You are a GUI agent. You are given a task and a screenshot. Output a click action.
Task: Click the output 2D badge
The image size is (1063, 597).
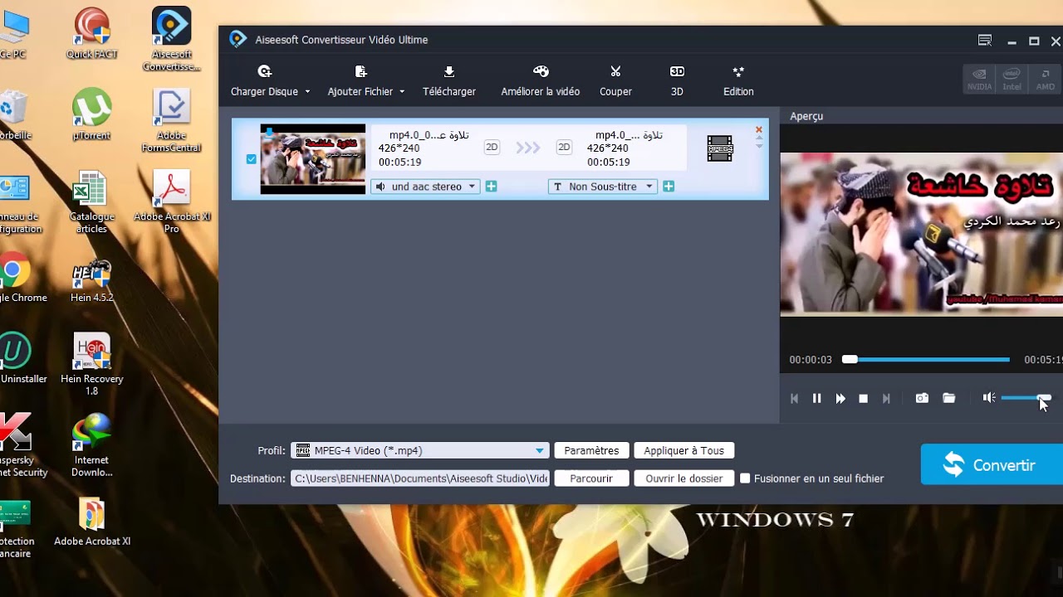564,148
